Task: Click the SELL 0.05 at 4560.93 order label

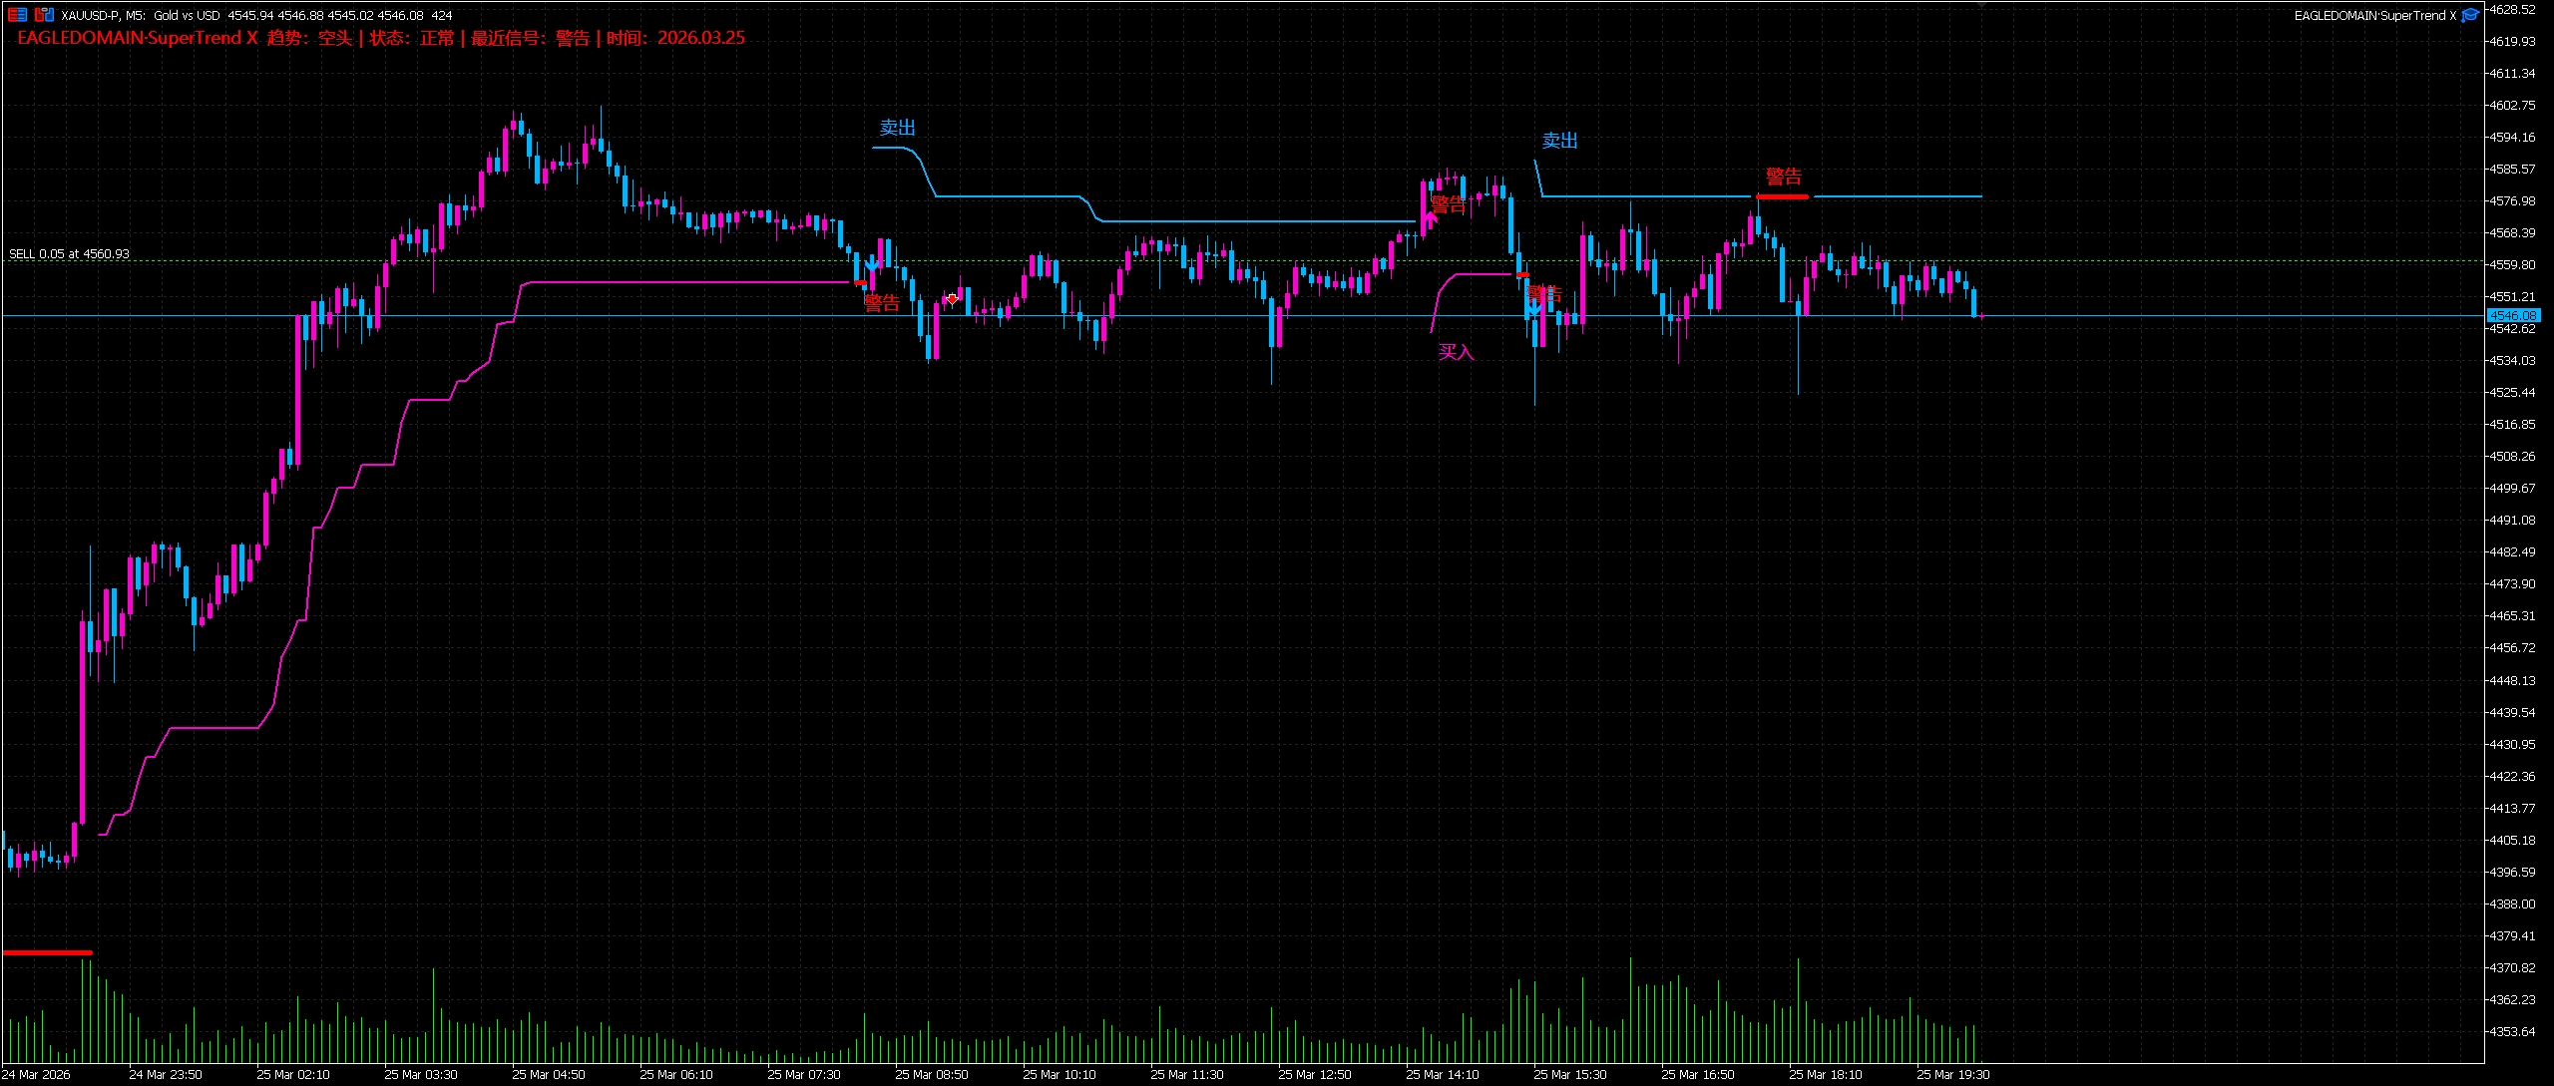Action: [69, 254]
